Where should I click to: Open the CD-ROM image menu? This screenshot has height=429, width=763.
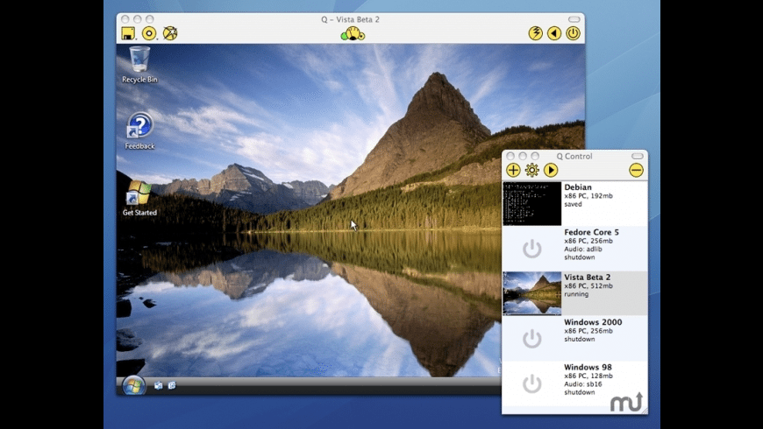pyautogui.click(x=149, y=33)
